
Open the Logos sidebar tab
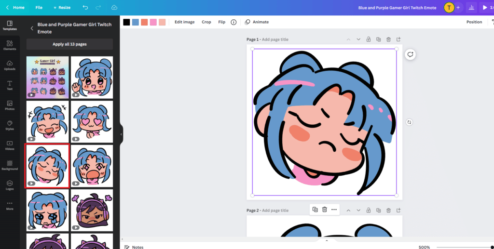click(x=10, y=185)
